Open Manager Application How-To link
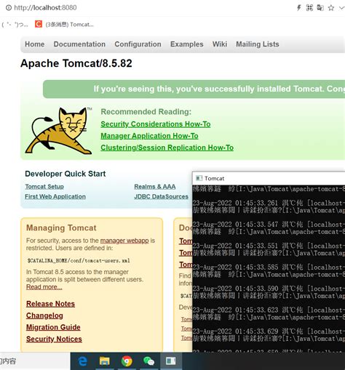 click(x=149, y=136)
